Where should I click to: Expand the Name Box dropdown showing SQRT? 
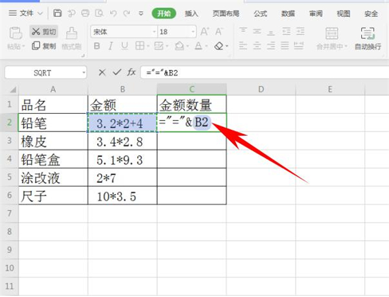(84, 72)
